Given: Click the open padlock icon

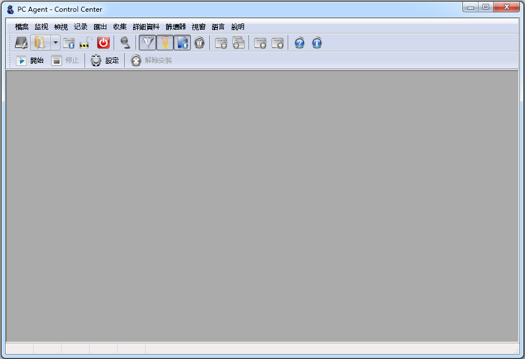Looking at the screenshot, I should (x=86, y=43).
